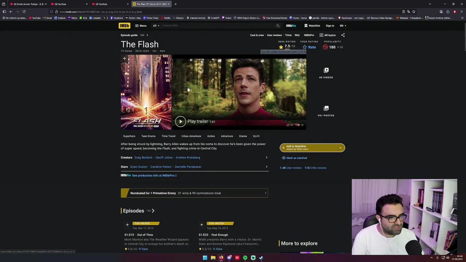Expand the Episodes section chevron
This screenshot has width=466, height=262.
pyautogui.click(x=153, y=211)
